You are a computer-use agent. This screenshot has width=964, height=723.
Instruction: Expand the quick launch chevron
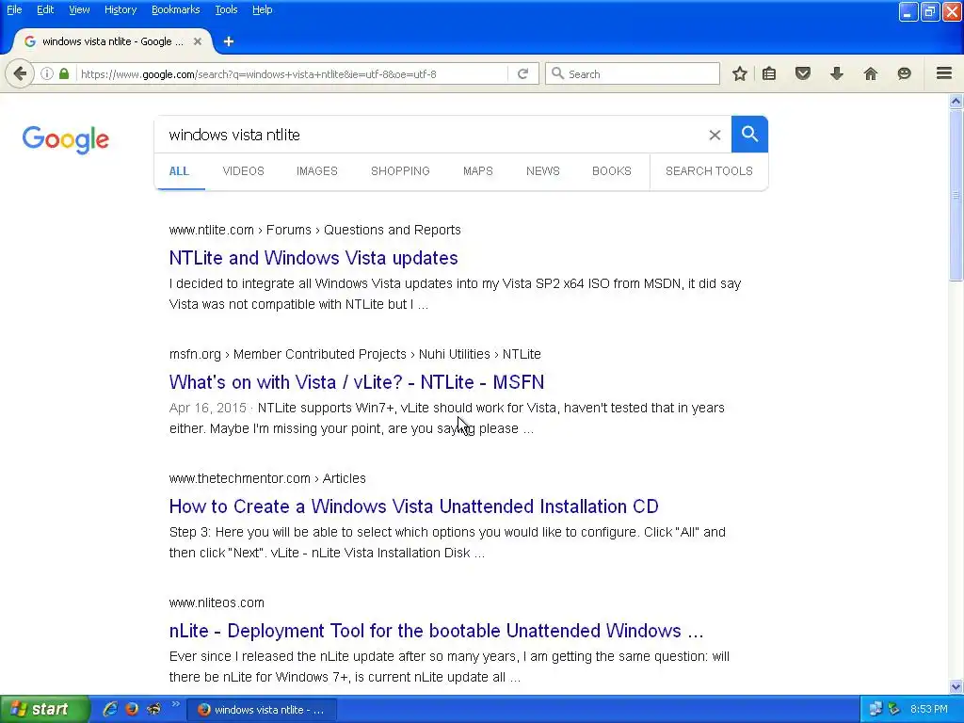[x=175, y=704]
